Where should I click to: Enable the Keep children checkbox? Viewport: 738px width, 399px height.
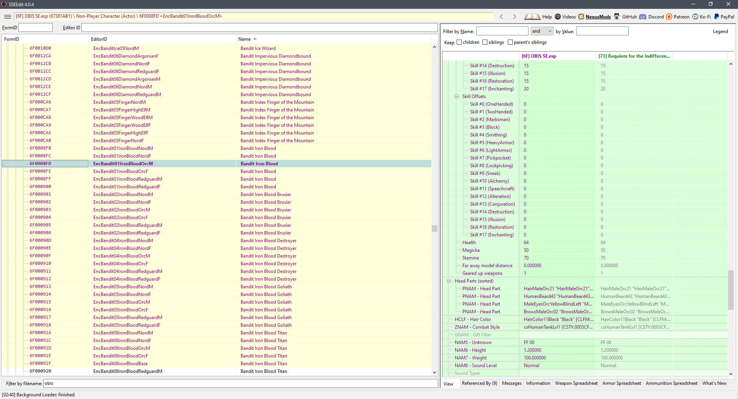coord(459,42)
